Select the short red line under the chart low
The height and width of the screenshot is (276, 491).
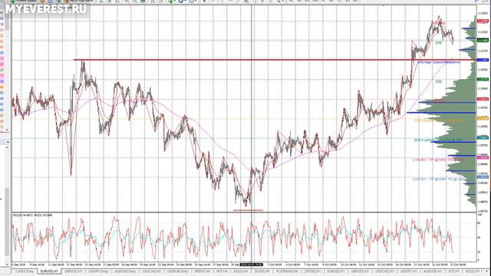tap(248, 210)
